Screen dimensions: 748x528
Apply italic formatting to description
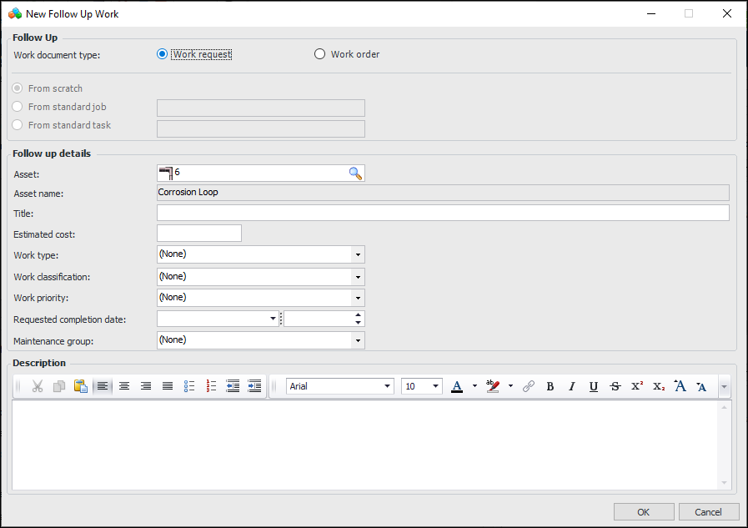[571, 386]
